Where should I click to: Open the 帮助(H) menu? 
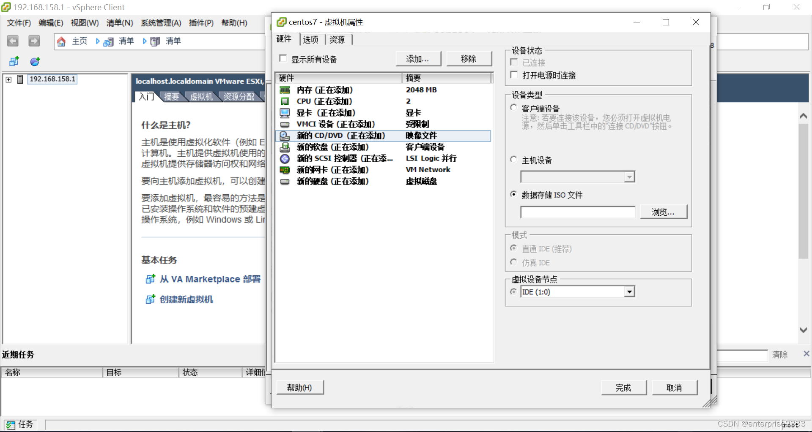pyautogui.click(x=234, y=23)
